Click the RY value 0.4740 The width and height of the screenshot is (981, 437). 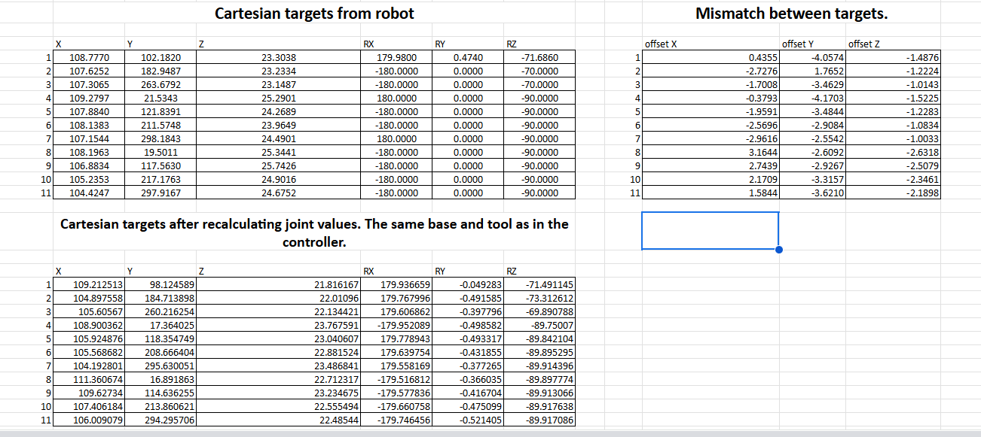coord(469,57)
